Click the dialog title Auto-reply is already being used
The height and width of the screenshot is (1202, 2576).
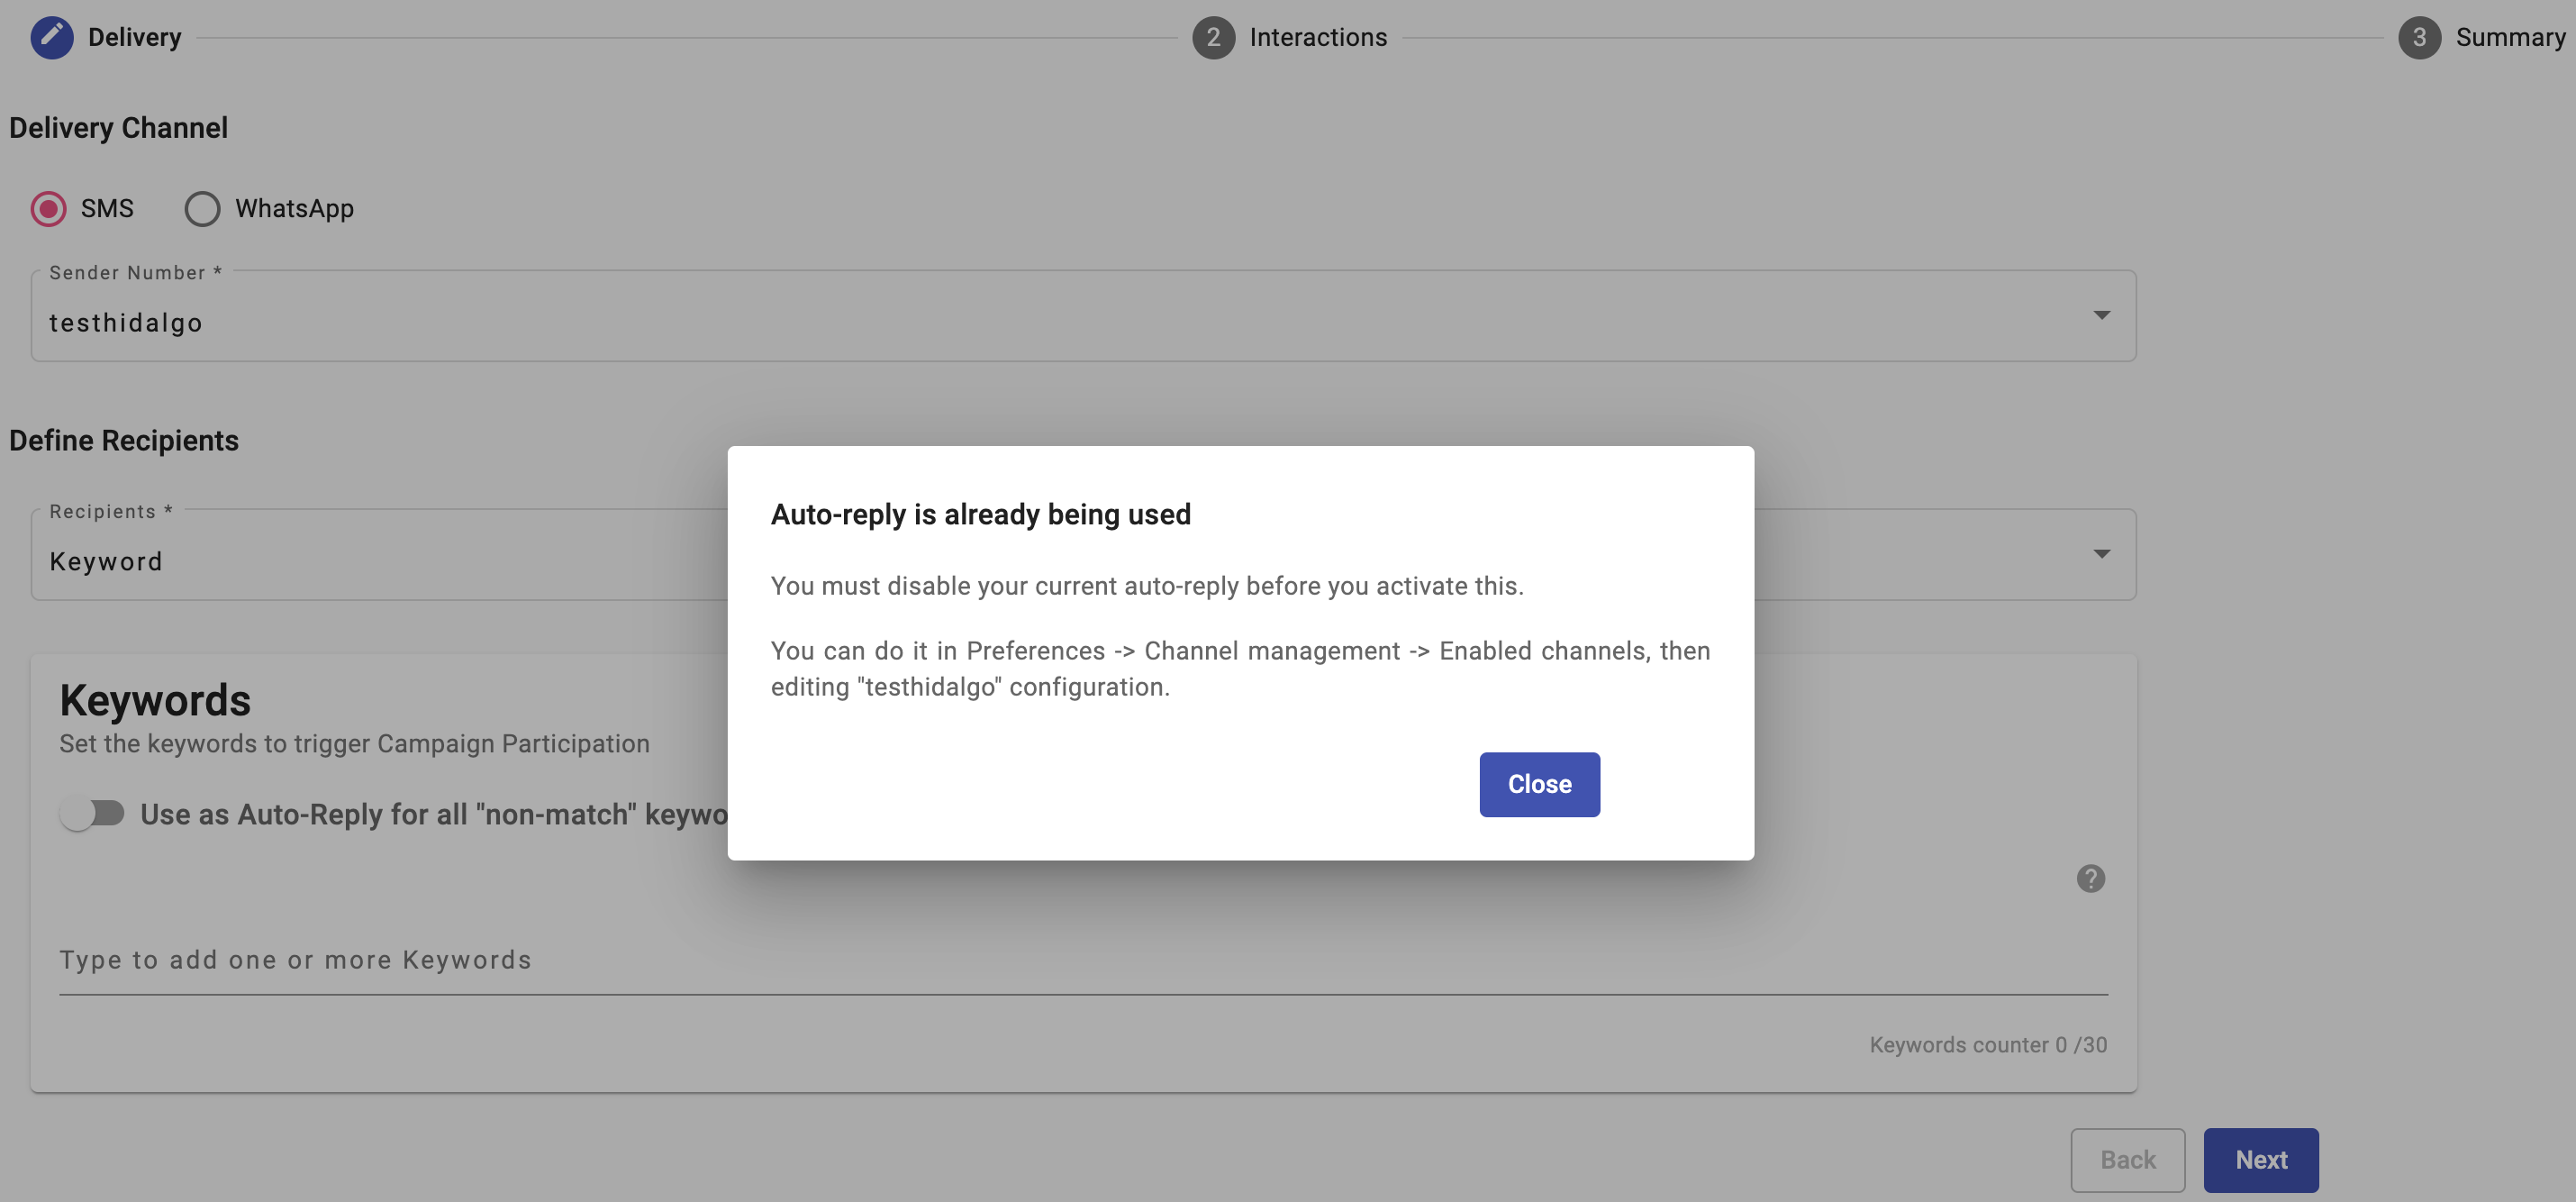980,514
